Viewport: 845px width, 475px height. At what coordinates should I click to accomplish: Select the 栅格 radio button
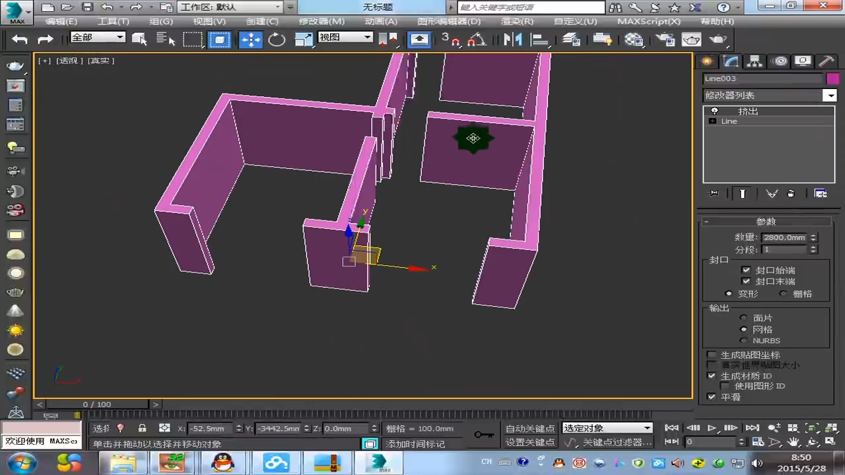point(784,294)
